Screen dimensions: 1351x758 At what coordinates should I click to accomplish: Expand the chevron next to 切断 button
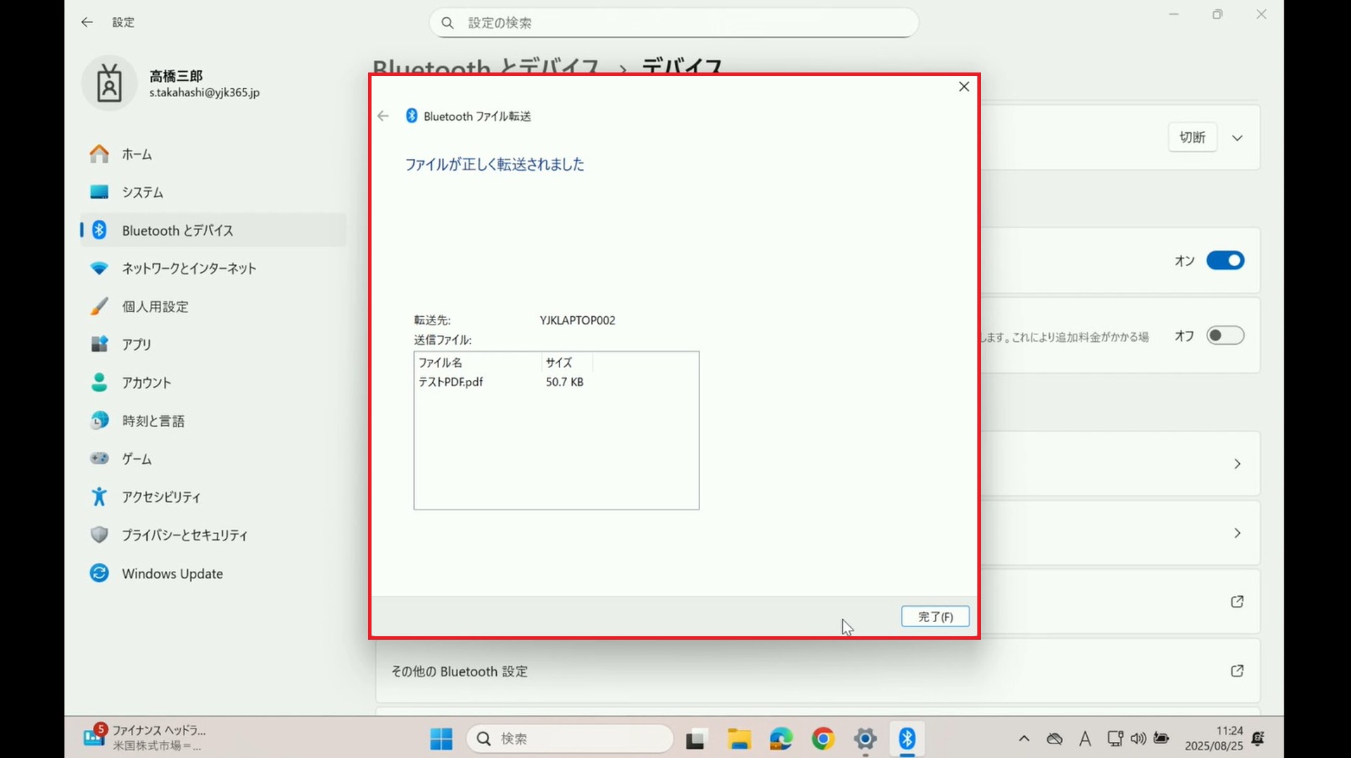coord(1237,138)
